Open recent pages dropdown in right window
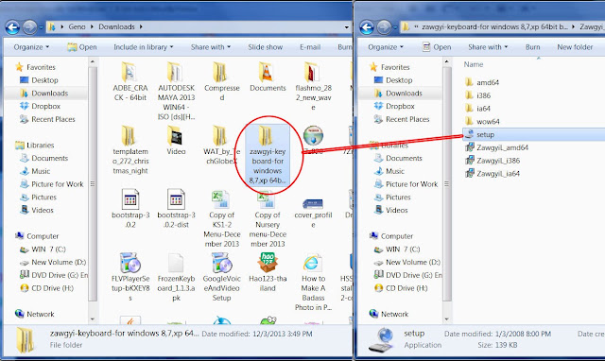The image size is (605, 361). 395,27
